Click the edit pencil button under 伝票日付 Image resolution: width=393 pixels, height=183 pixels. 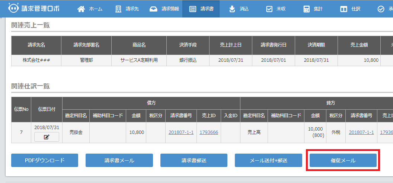point(47,137)
